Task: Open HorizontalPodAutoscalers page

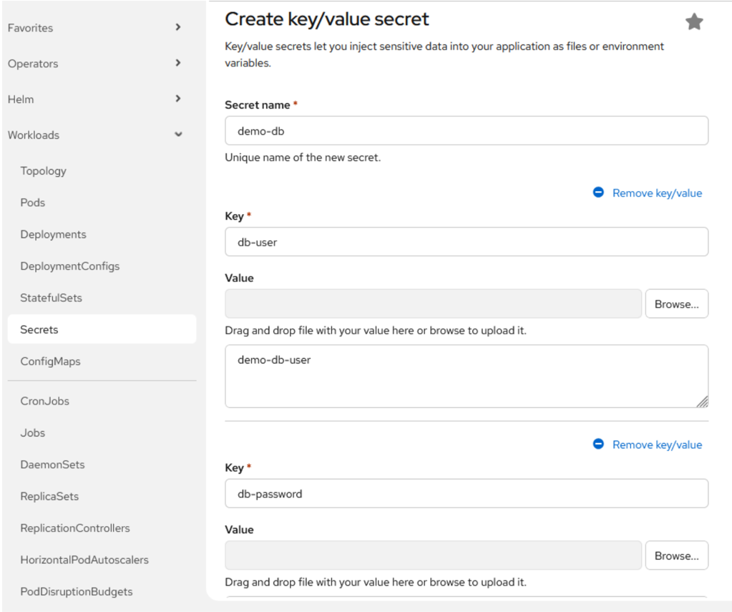Action: coord(84,560)
